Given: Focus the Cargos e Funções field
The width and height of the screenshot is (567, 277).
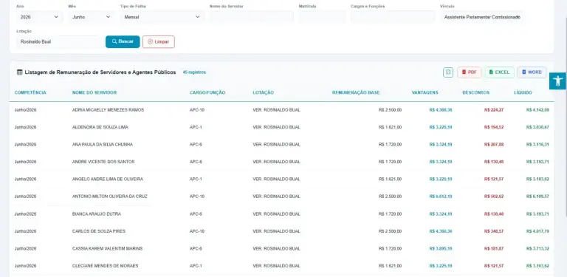Looking at the screenshot, I should (393, 17).
